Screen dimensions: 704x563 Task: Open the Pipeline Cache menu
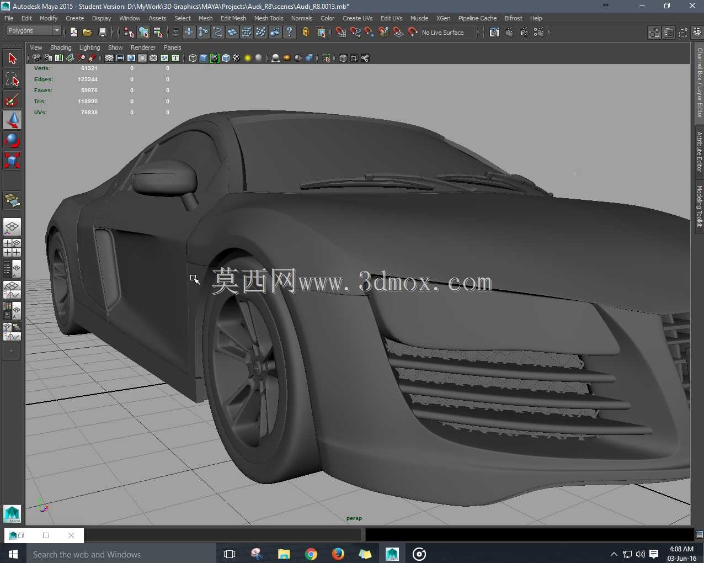coord(477,18)
